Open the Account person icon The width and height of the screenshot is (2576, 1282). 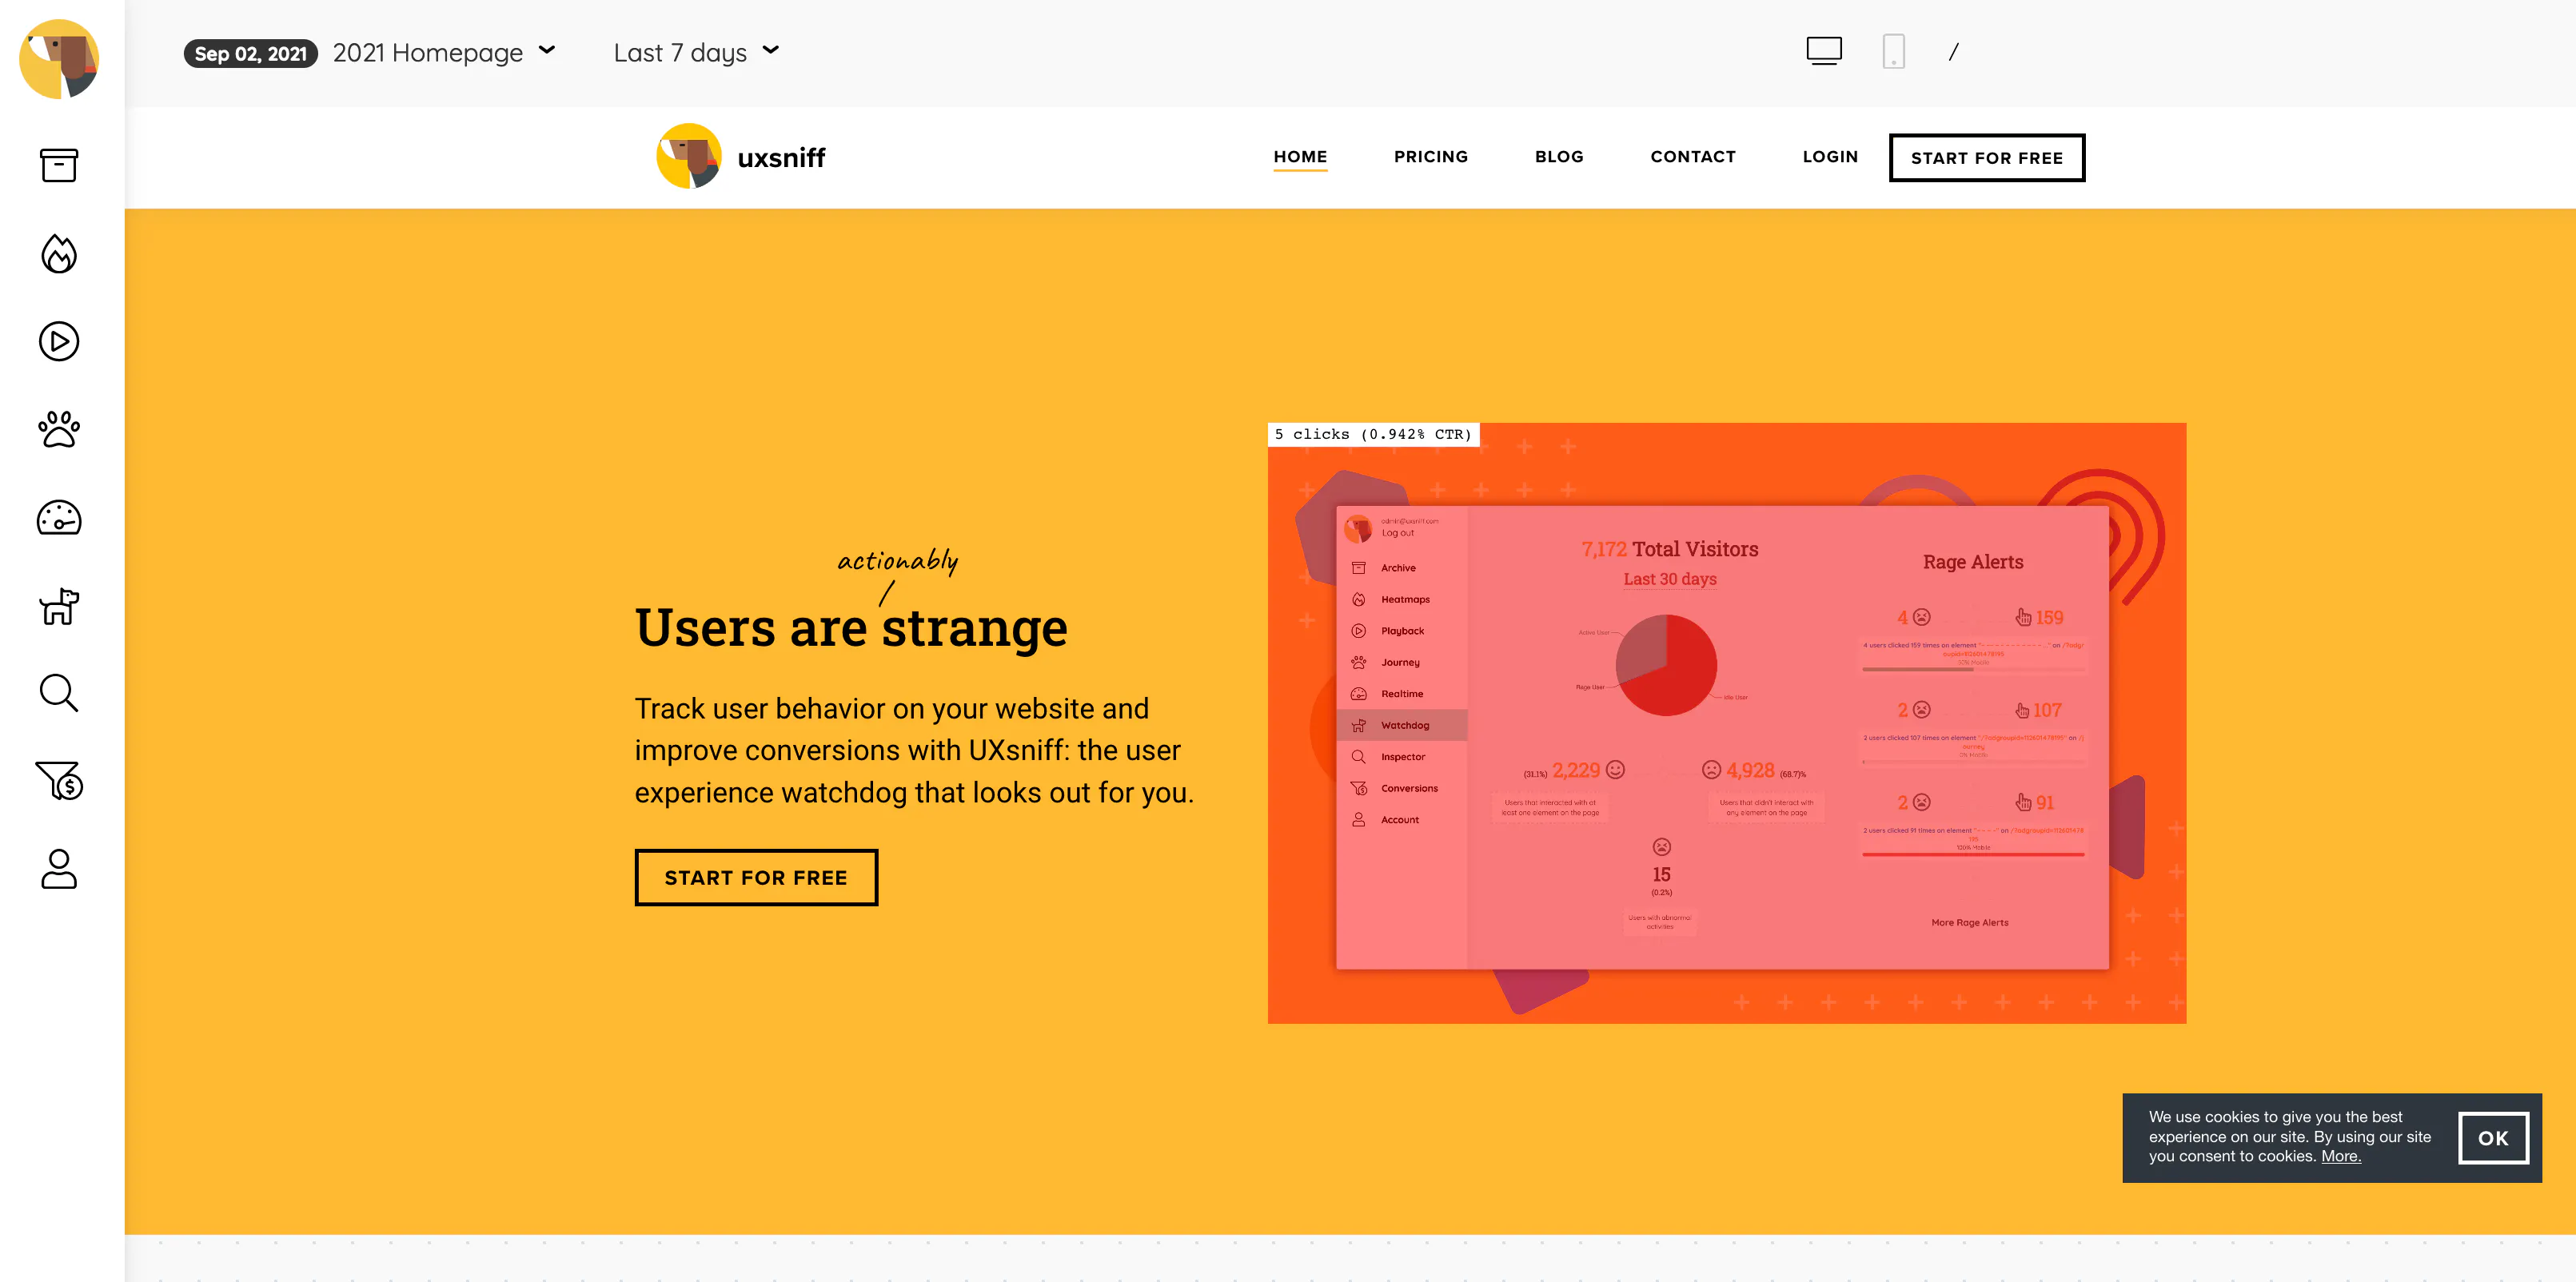(59, 869)
